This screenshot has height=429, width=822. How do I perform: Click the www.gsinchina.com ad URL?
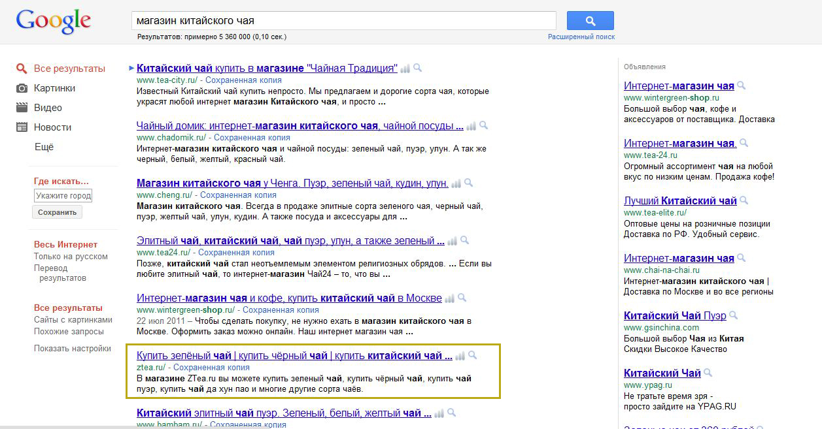[661, 327]
